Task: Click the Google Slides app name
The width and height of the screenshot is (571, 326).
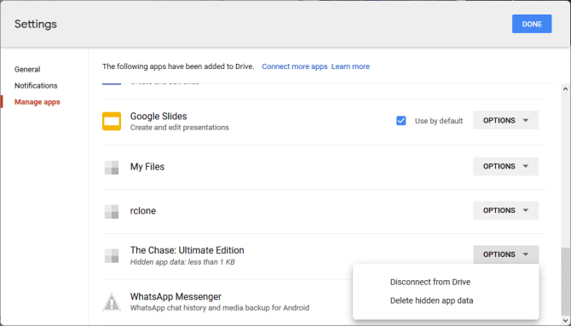Action: point(159,116)
